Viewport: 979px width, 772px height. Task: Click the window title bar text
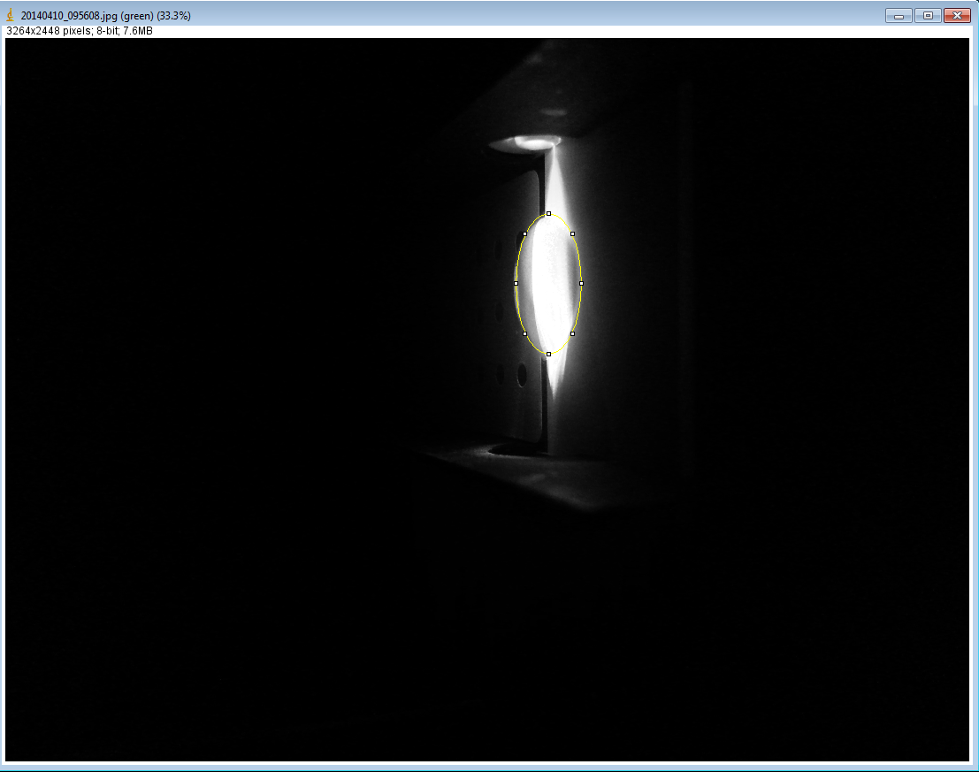click(x=105, y=16)
